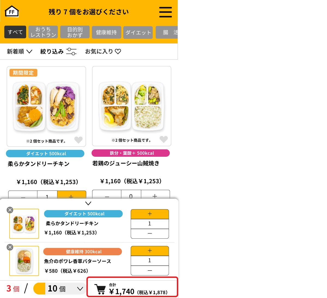
Task: Choose the おうちレストラン category tab
Action: pyautogui.click(x=43, y=32)
